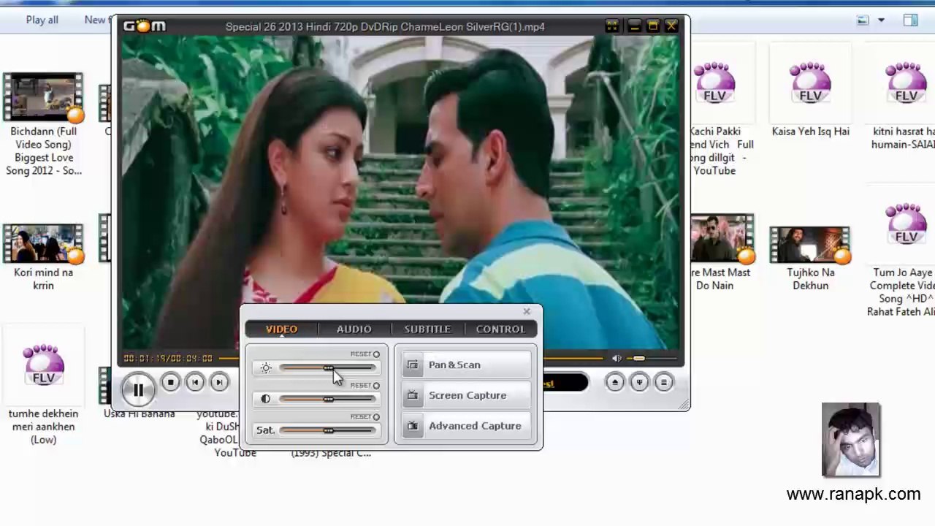Screen dimensions: 935x526
Task: Switch to the AUDIO tab
Action: [354, 329]
